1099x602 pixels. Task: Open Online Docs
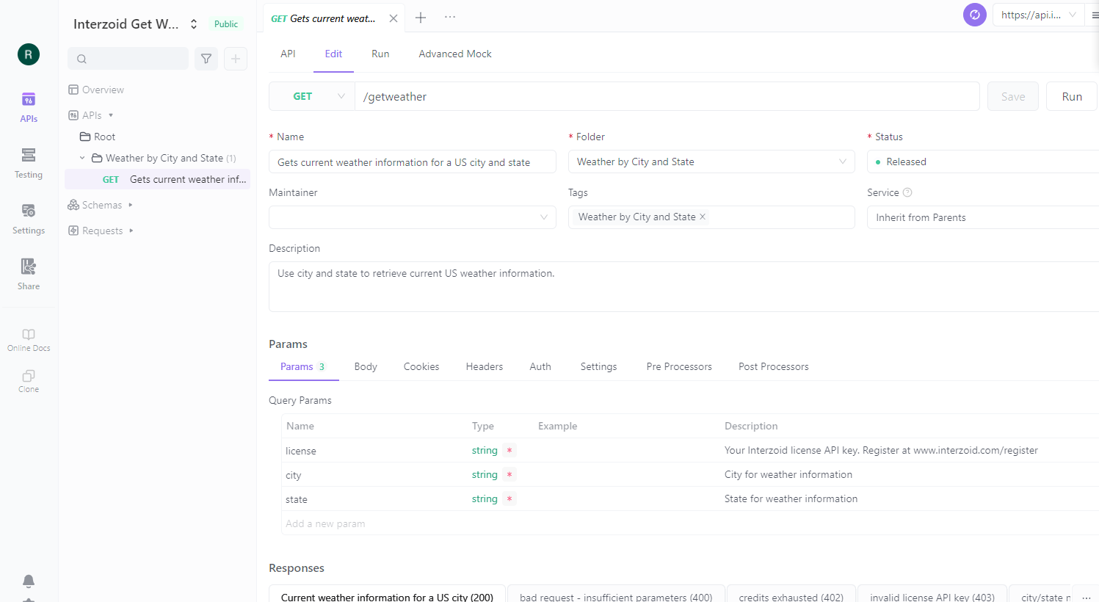point(29,340)
